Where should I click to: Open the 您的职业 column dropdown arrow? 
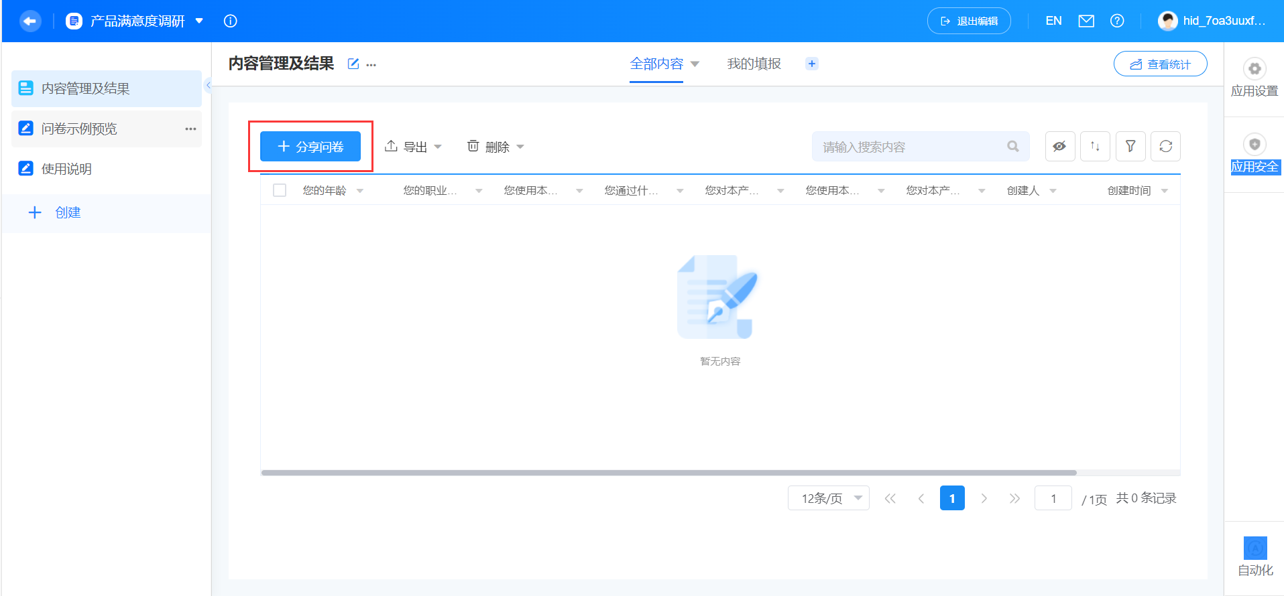479,191
